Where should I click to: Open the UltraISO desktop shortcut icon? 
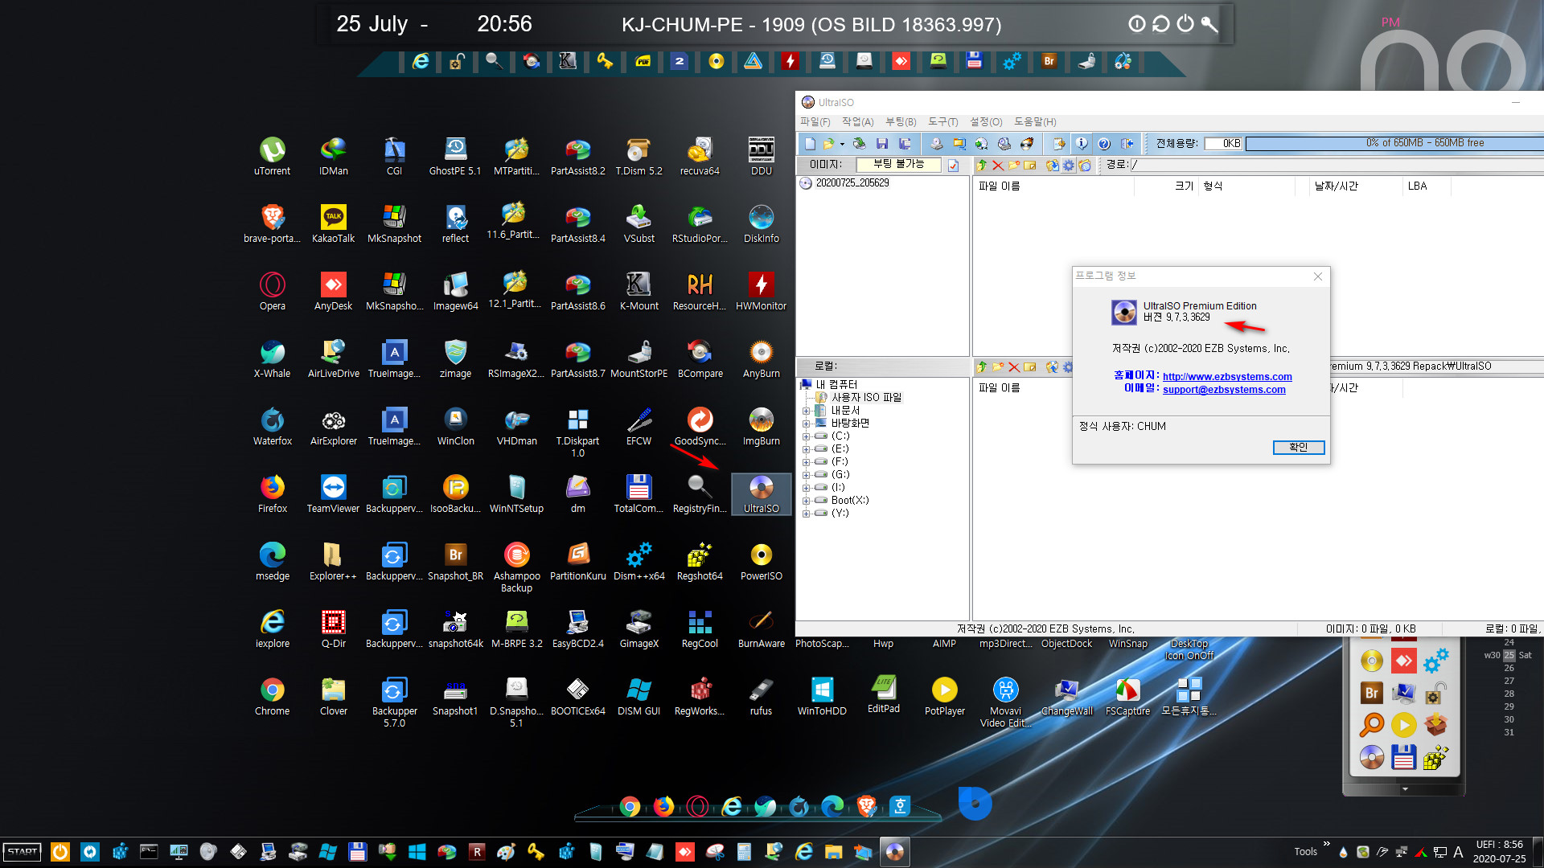(x=761, y=494)
